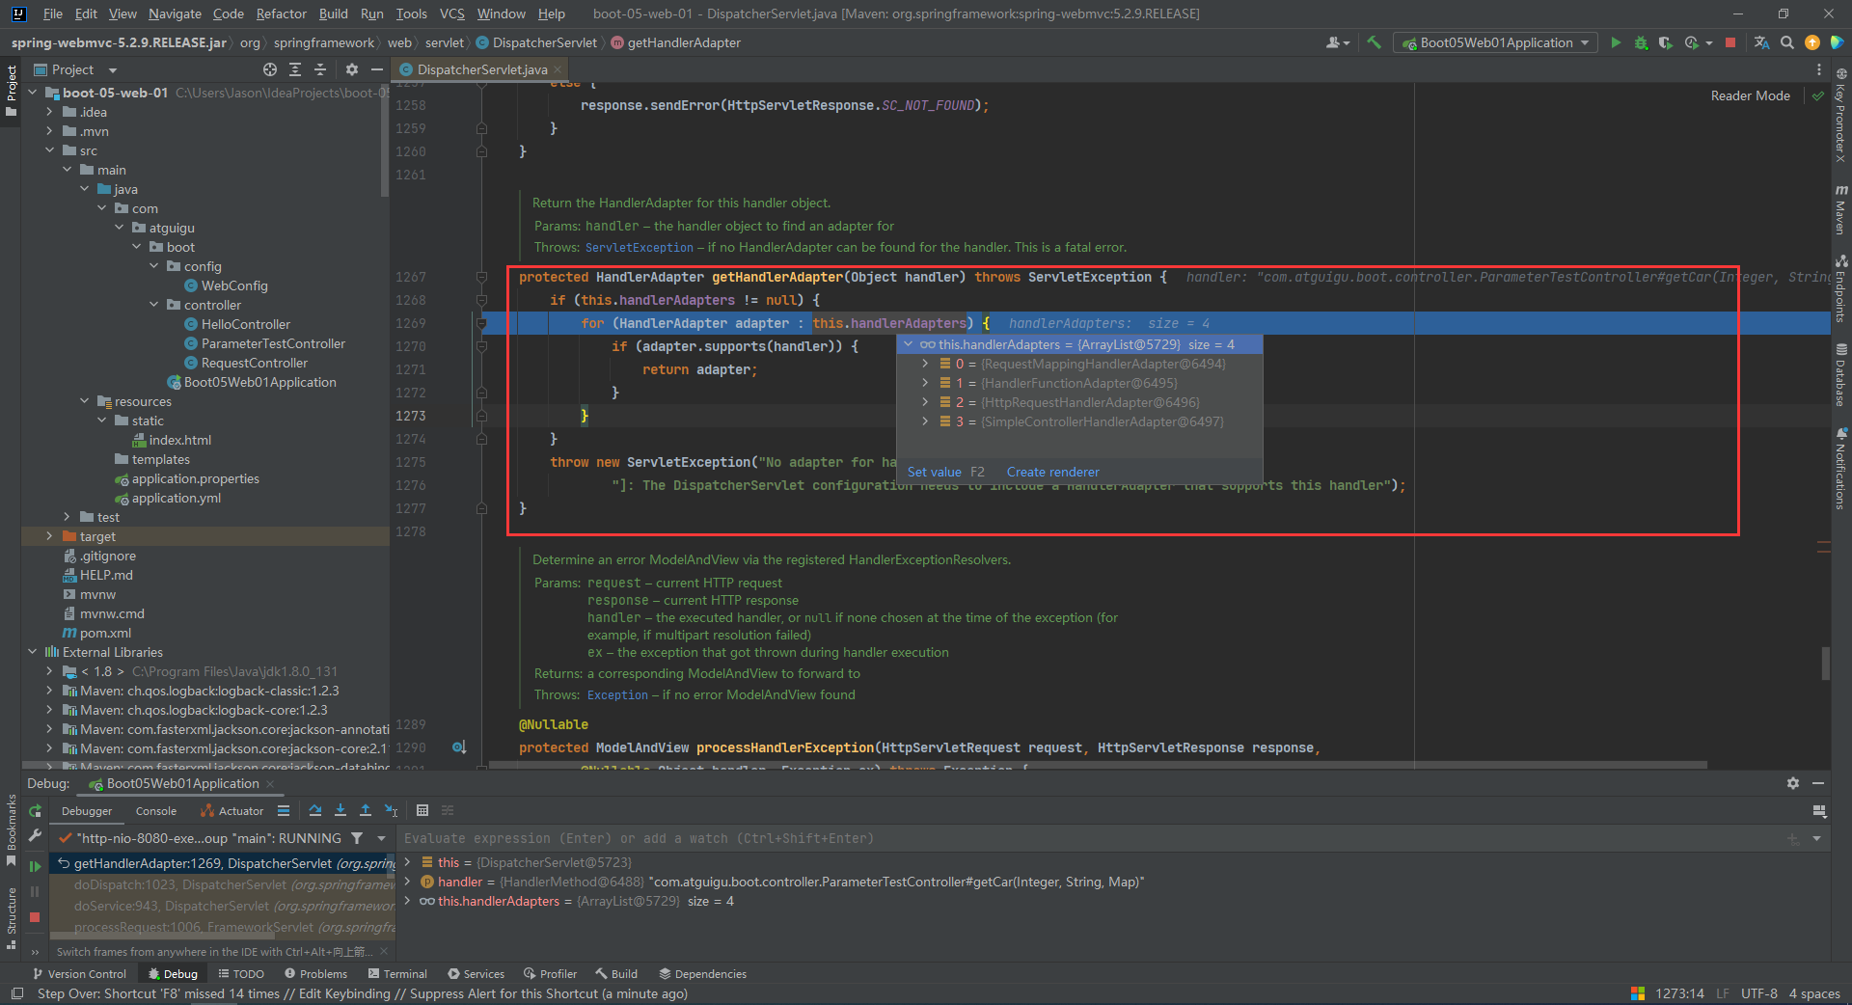Screen dimensions: 1852x1005
Task: Switch to the Console tab
Action: [156, 811]
